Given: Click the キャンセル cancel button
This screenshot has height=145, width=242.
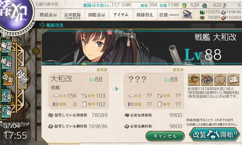Looking at the screenshot, I should [x=165, y=136].
